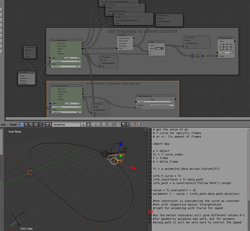This screenshot has width=250, height=231.
Task: Click the Circle object field in Transforms Output
Action: point(225,52)
